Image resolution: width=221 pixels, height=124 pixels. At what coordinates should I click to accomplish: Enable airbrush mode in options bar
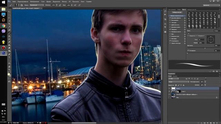(x=75, y=5)
